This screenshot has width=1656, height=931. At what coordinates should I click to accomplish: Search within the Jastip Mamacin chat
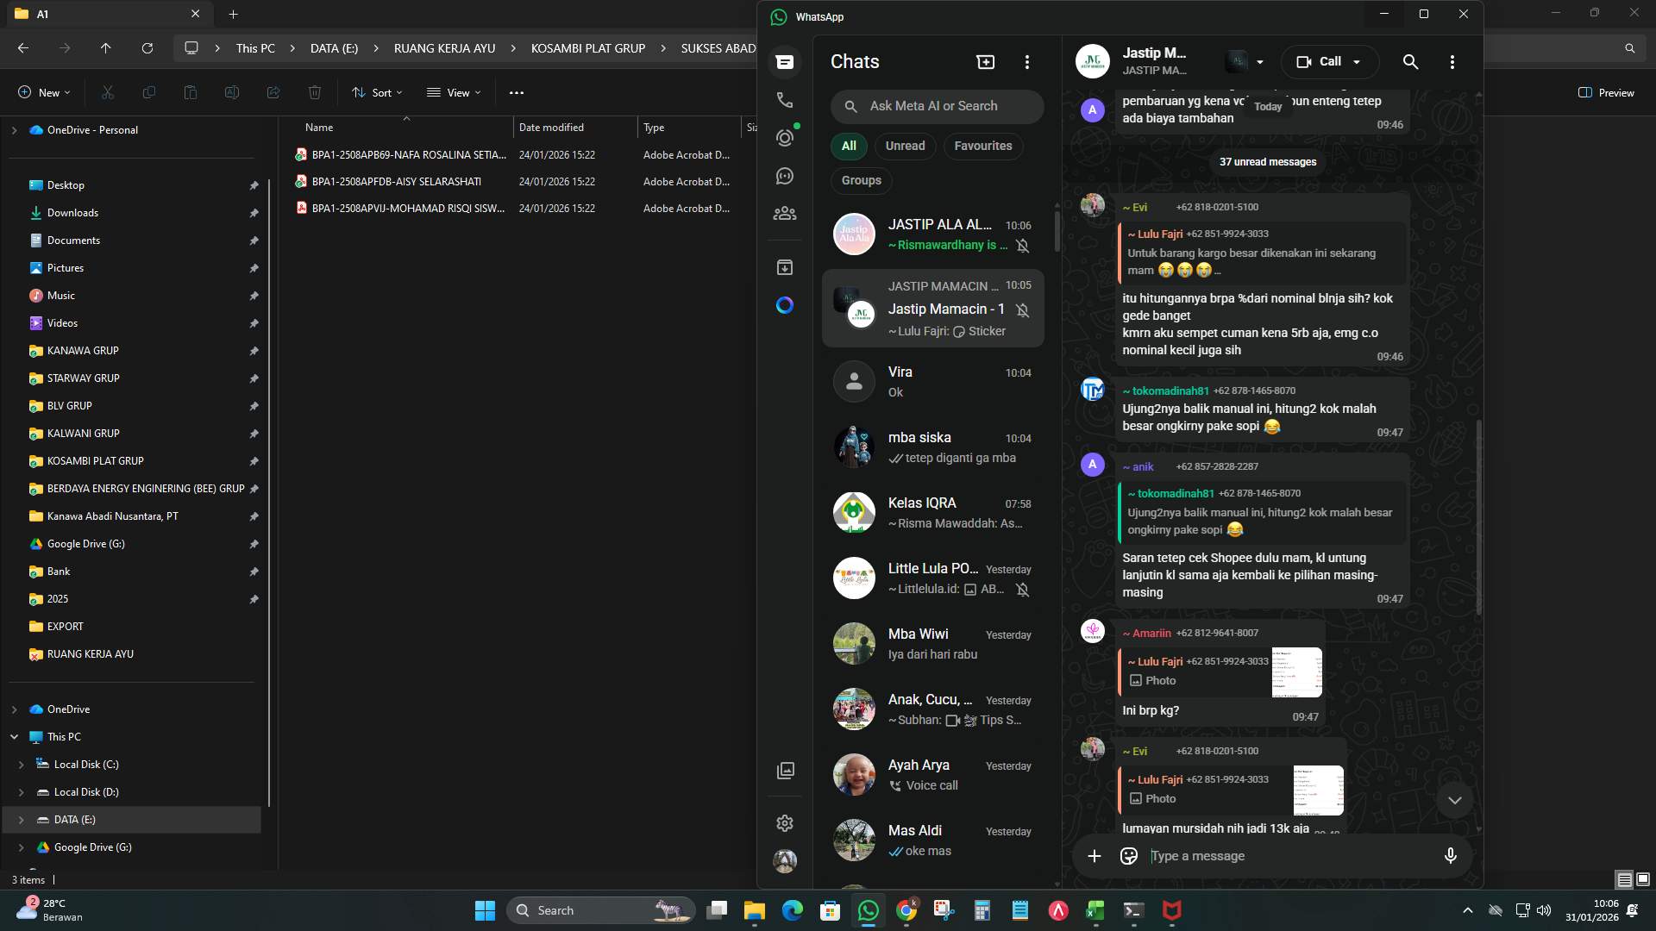pos(1411,61)
